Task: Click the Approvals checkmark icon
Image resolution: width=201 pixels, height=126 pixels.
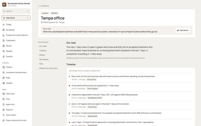Action: 4,104
